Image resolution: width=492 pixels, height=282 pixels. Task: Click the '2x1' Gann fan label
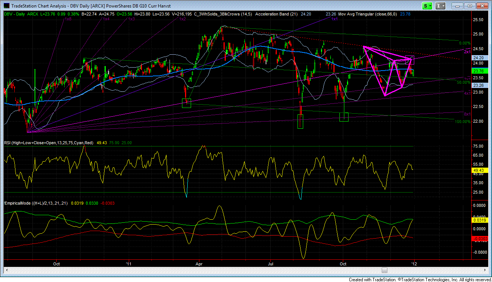[x=467, y=52]
